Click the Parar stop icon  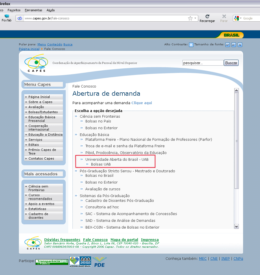pyautogui.click(x=224, y=18)
